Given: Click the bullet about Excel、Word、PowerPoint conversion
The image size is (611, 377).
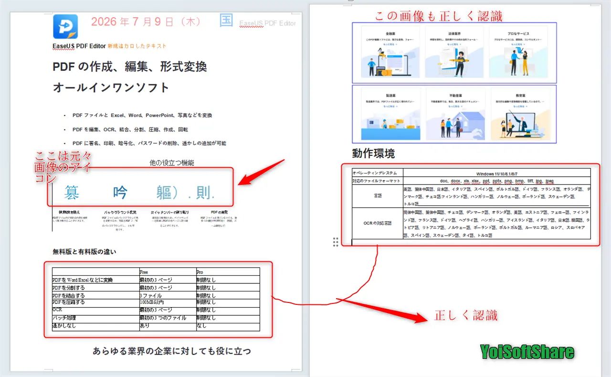Looking at the screenshot, I should [142, 115].
